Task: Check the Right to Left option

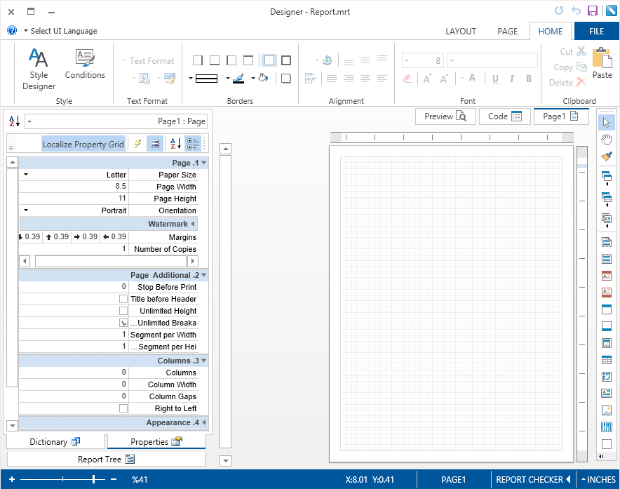Action: [123, 408]
